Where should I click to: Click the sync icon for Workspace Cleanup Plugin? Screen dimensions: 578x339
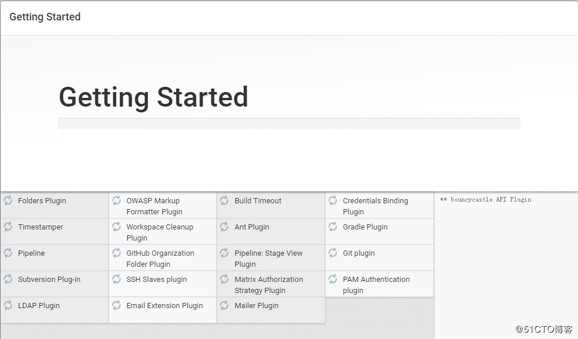pyautogui.click(x=117, y=227)
